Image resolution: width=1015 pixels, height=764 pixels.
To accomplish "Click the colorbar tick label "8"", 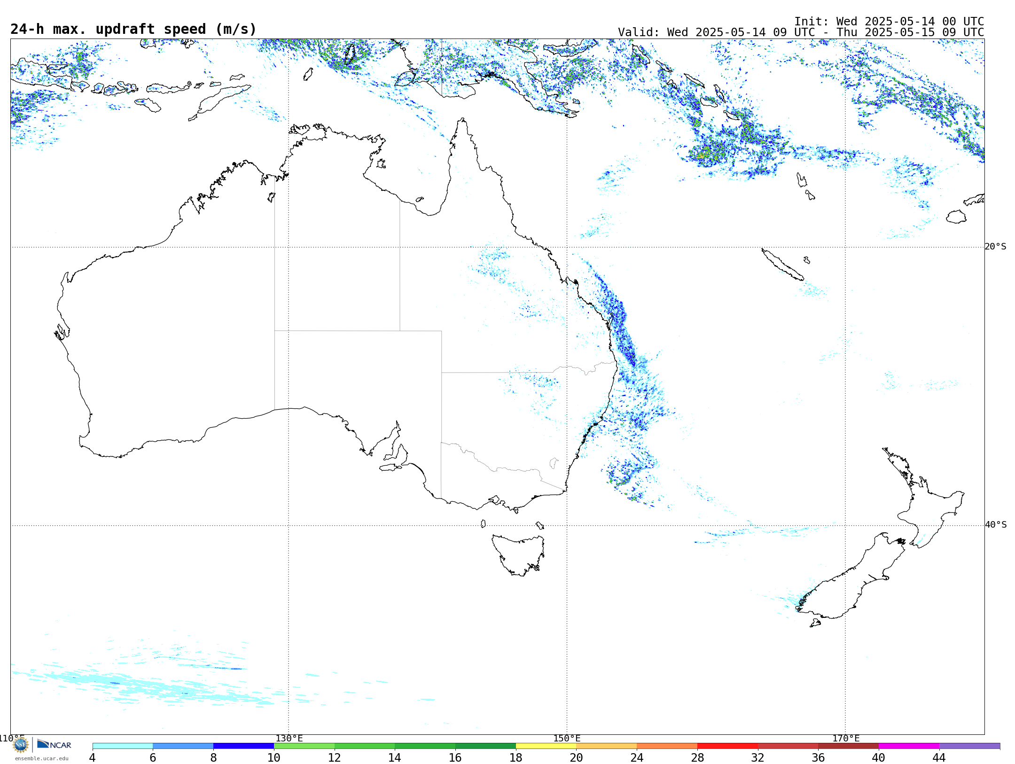I will pyautogui.click(x=213, y=758).
